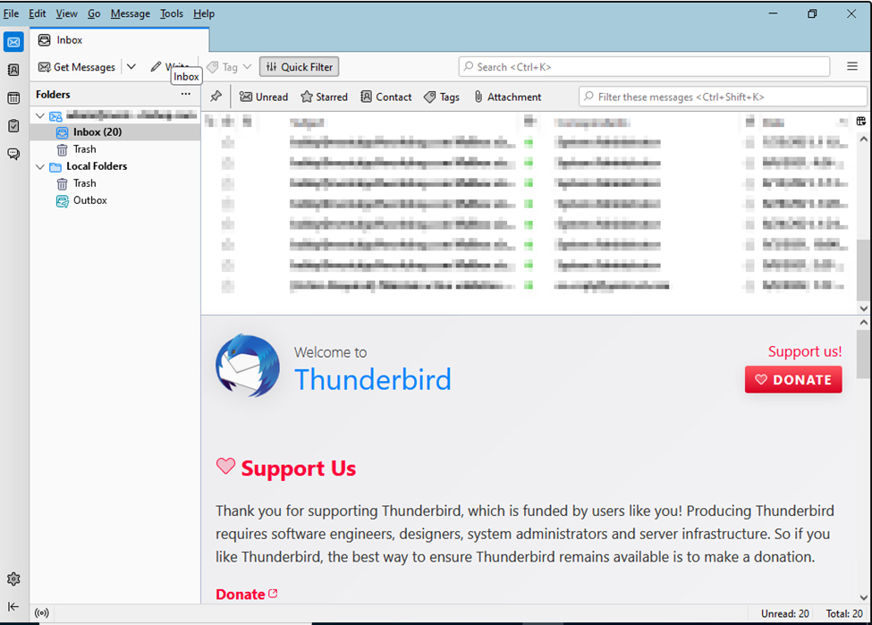872x625 pixels.
Task: Filter messages by Starred
Action: coord(325,97)
